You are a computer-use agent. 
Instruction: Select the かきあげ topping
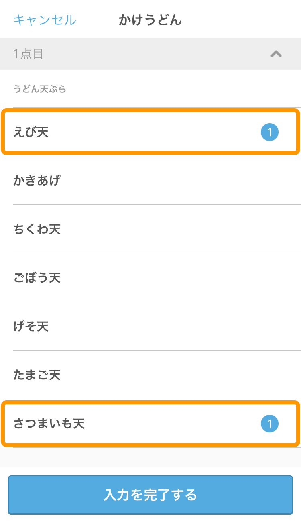tap(150, 181)
